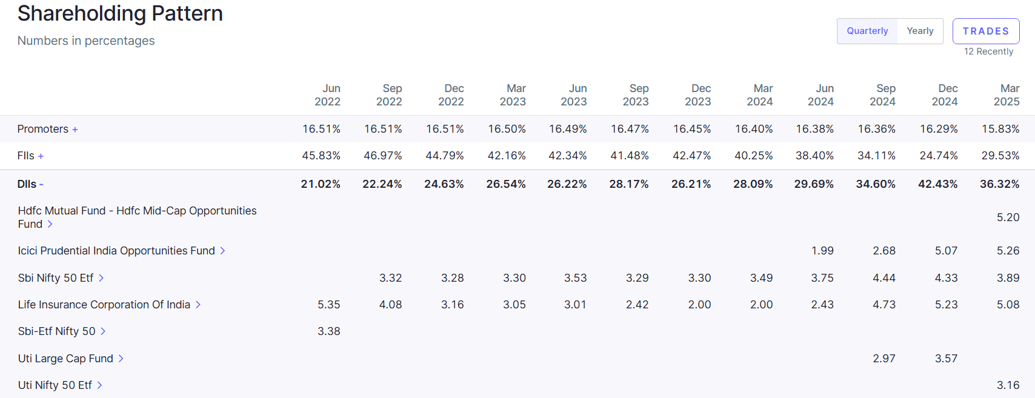Open Life Insurance Corporation Of India link
1035x398 pixels.
click(104, 305)
